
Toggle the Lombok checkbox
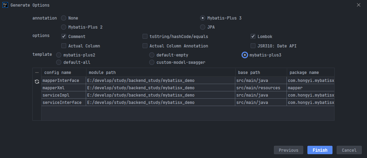(253, 37)
